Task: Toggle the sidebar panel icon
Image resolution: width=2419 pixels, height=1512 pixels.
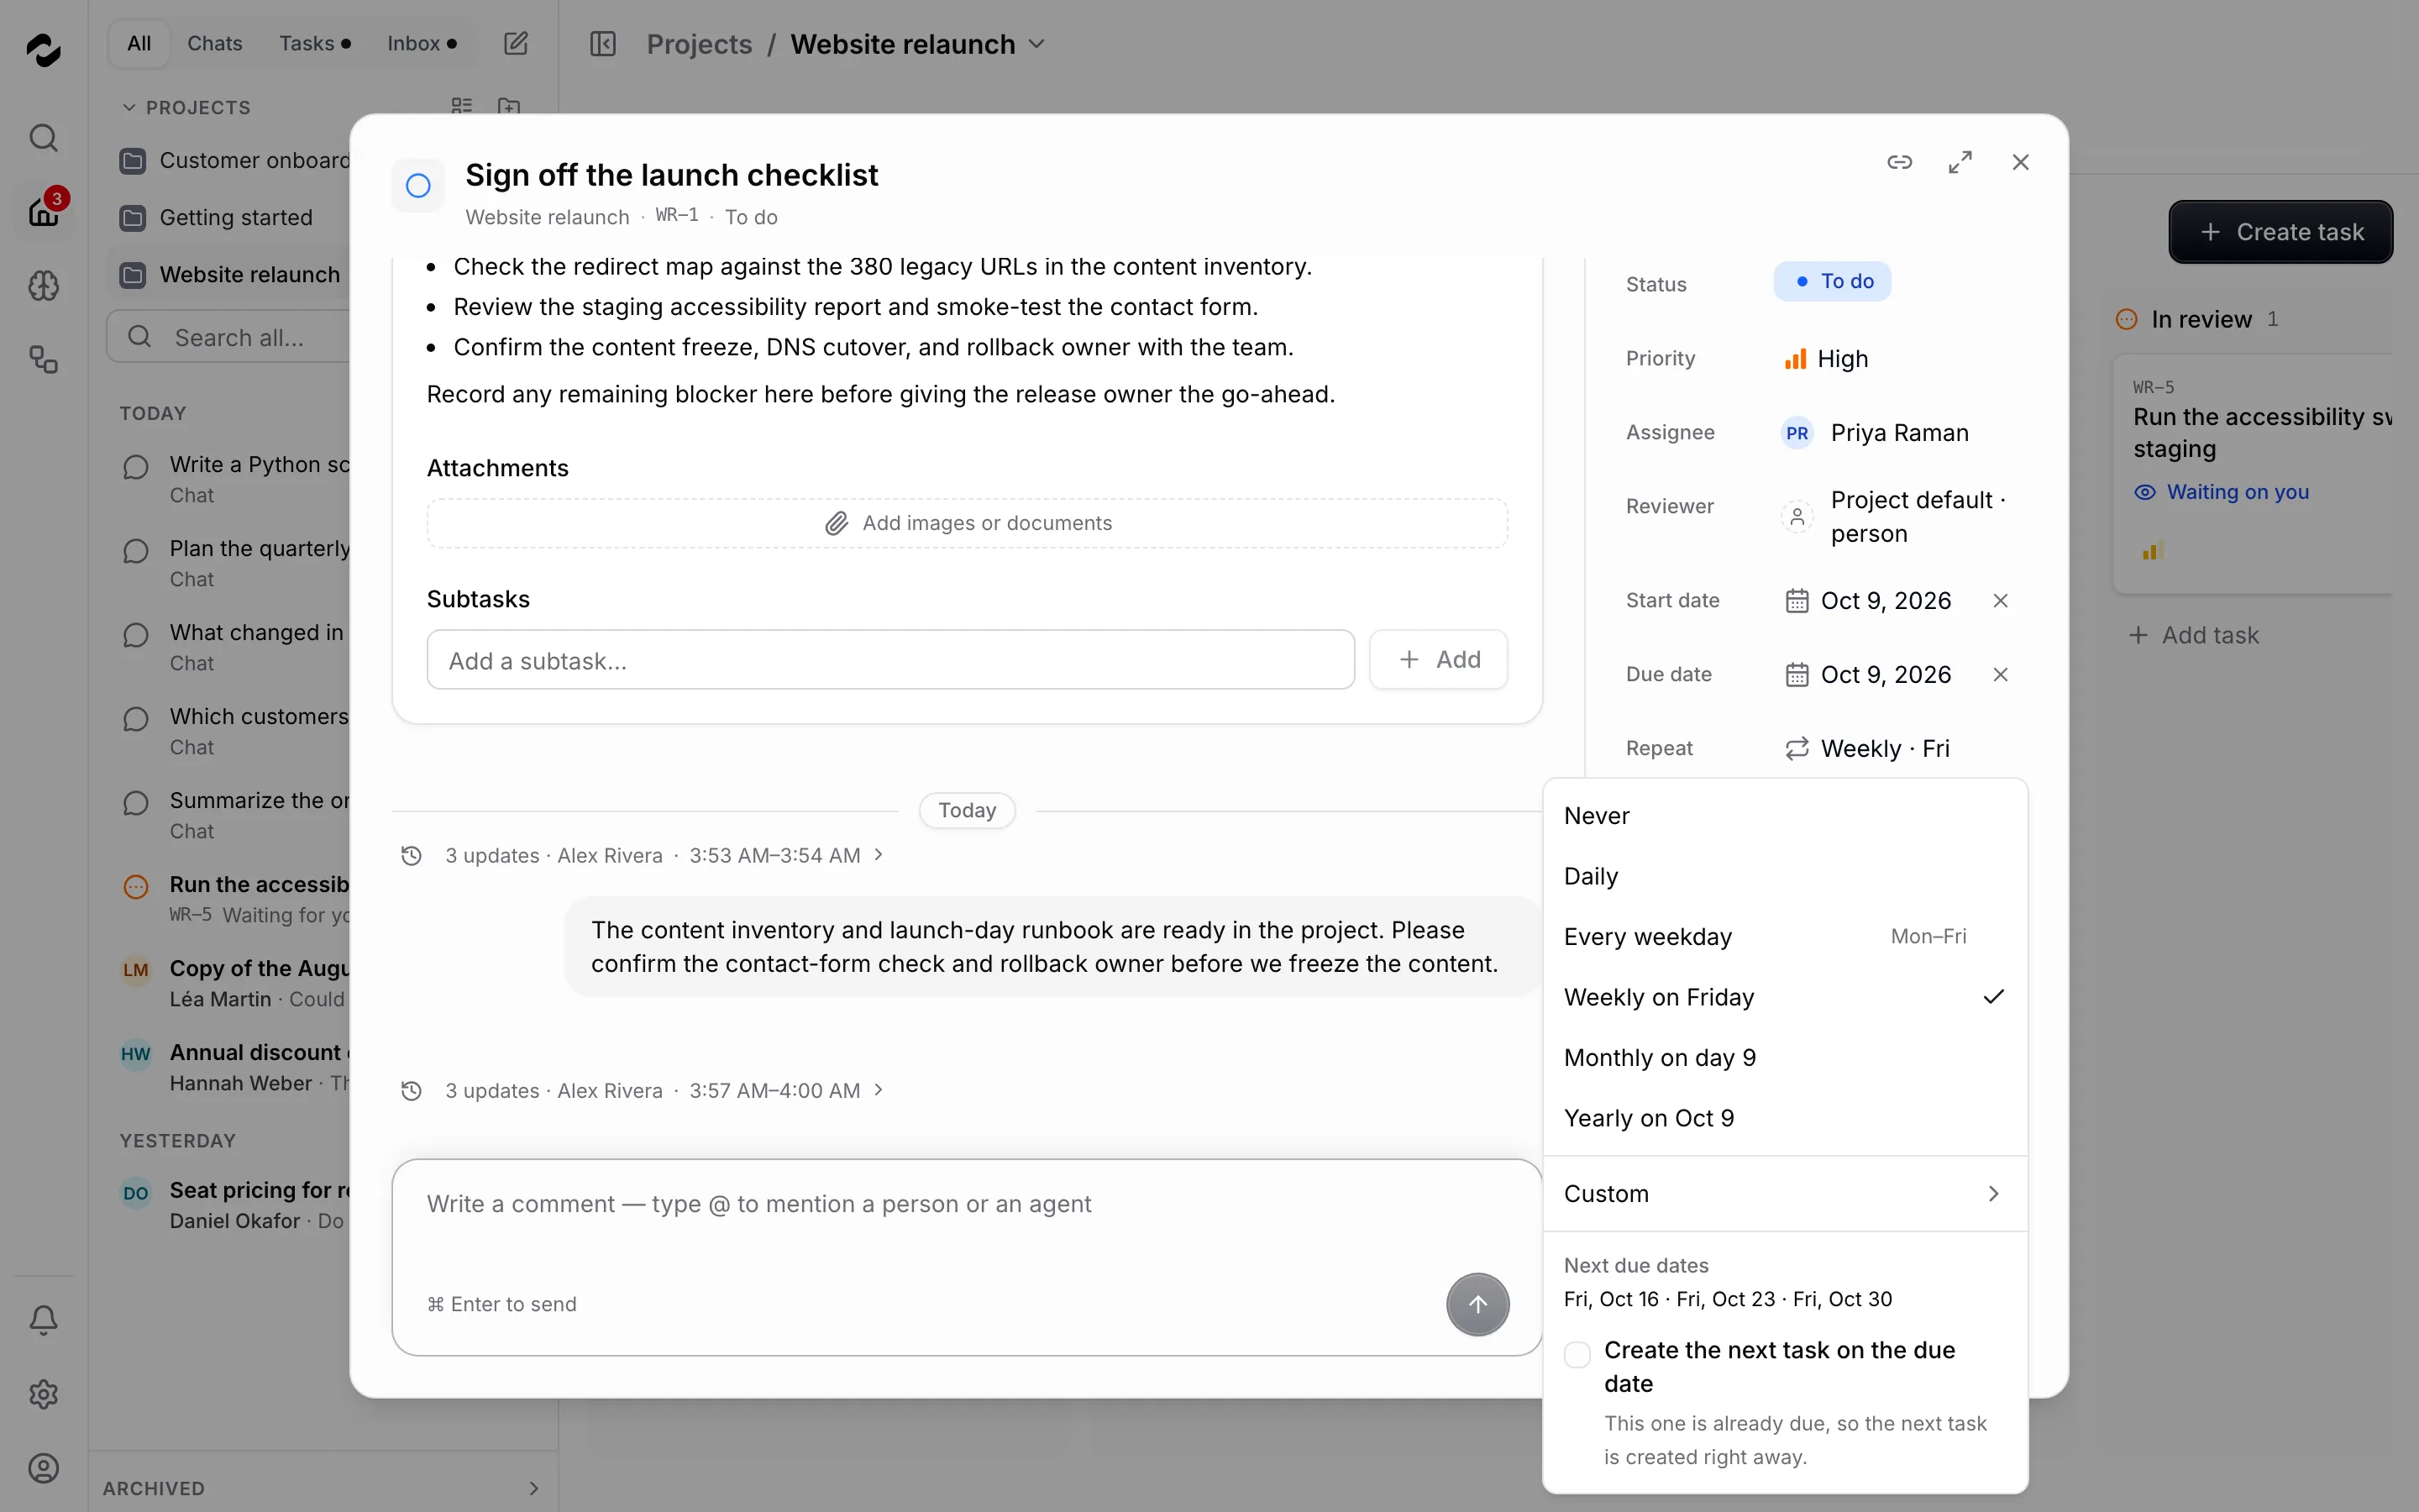Action: tap(603, 43)
